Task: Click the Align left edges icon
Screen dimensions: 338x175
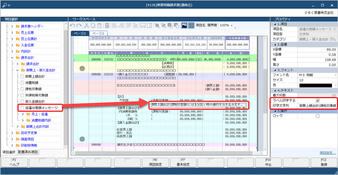Action: point(115,26)
